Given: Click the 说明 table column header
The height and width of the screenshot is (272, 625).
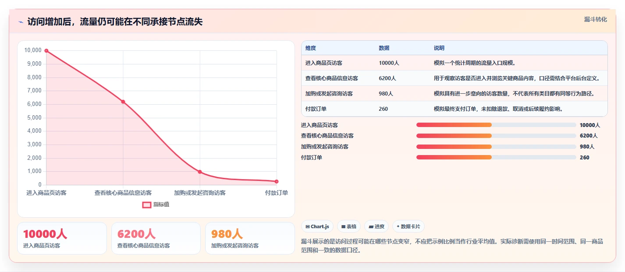Looking at the screenshot, I should coord(439,48).
